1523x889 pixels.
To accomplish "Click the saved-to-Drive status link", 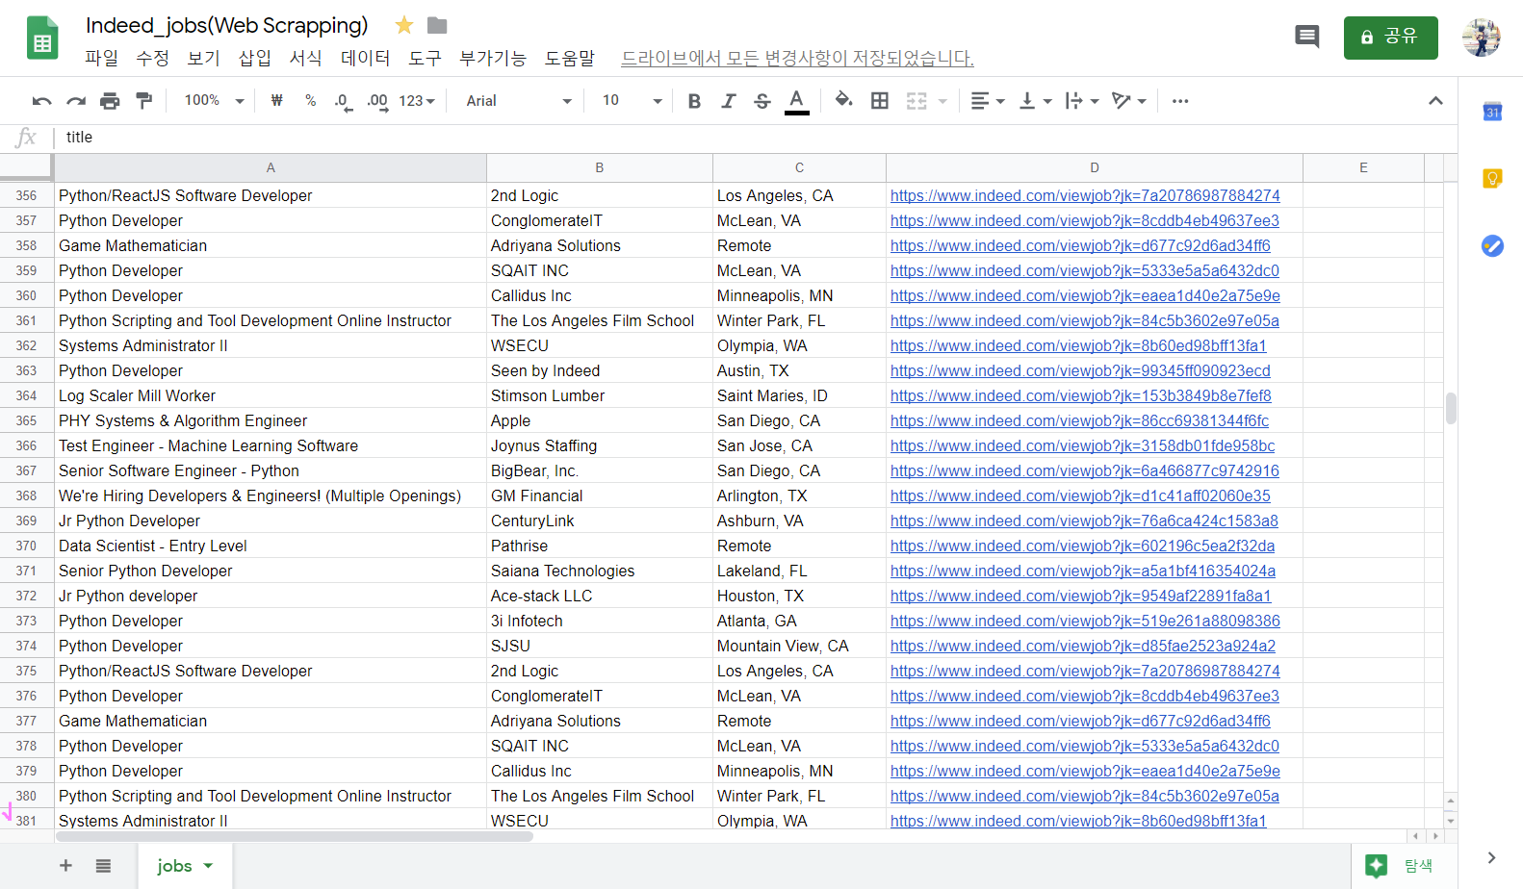I will point(797,58).
